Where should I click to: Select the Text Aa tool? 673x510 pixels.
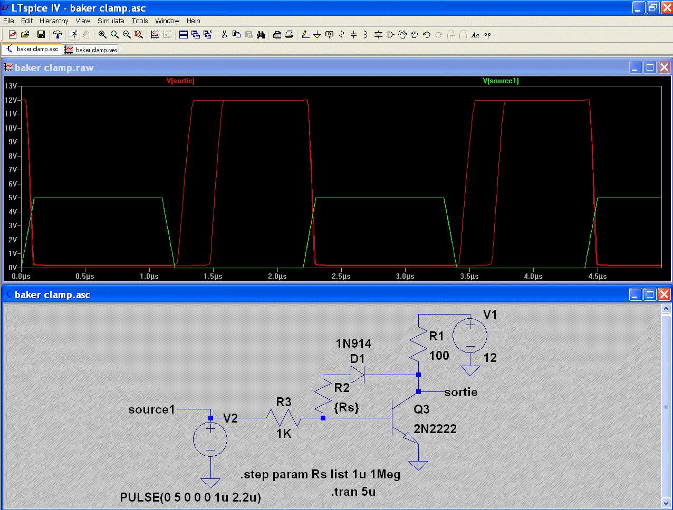point(475,35)
